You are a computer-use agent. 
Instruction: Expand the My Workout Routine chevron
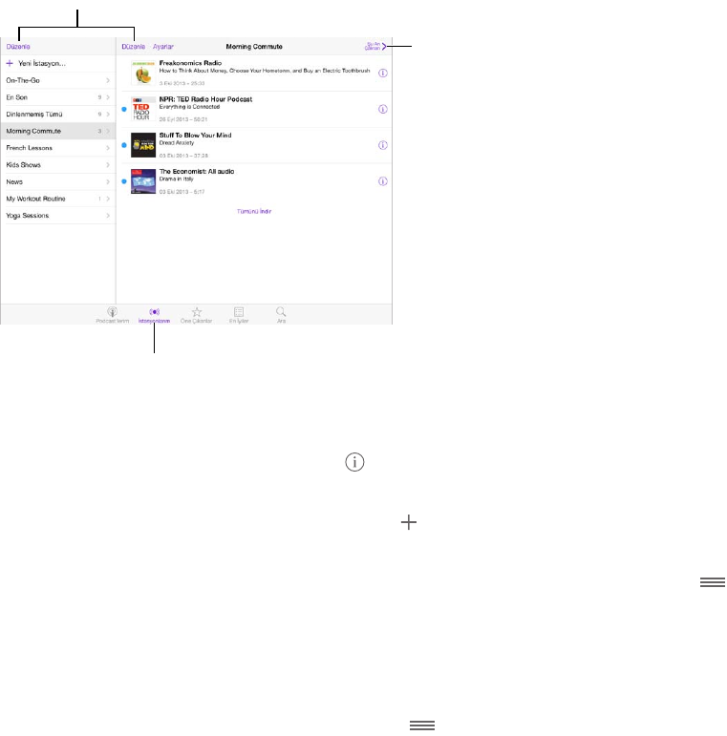point(108,199)
